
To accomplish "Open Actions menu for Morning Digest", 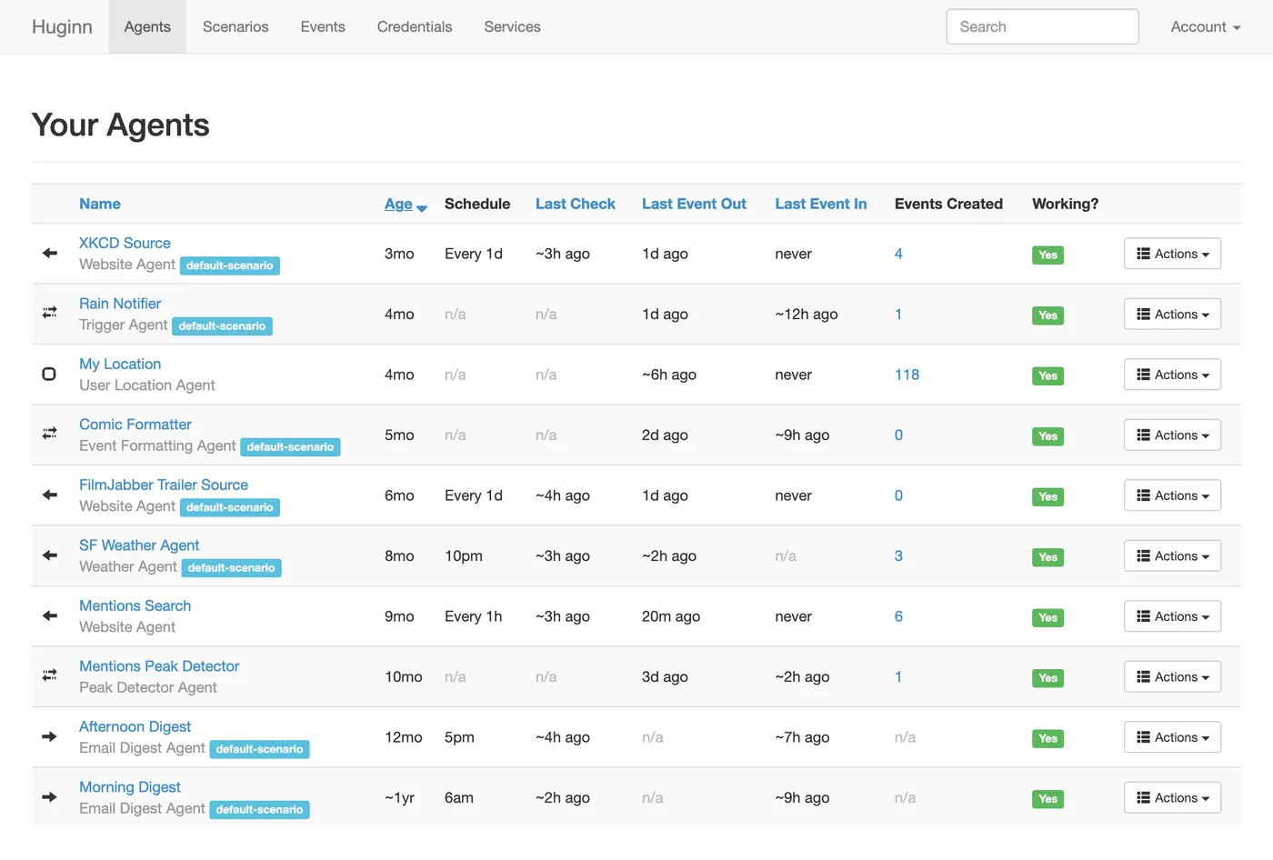I will point(1172,798).
